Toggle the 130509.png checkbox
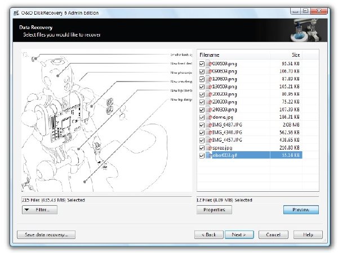The height and width of the screenshot is (253, 338). 202,87
